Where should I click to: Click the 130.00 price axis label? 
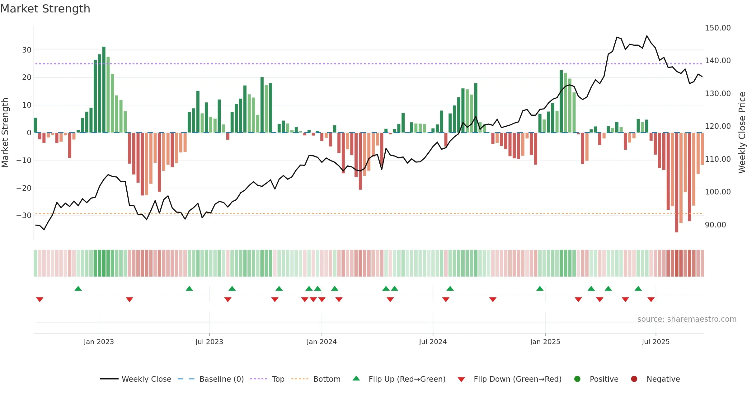click(718, 94)
